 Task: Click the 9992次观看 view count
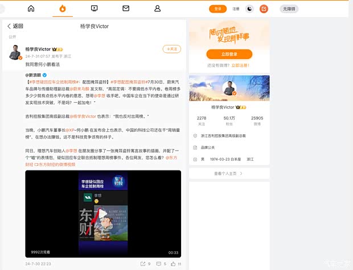(40, 252)
